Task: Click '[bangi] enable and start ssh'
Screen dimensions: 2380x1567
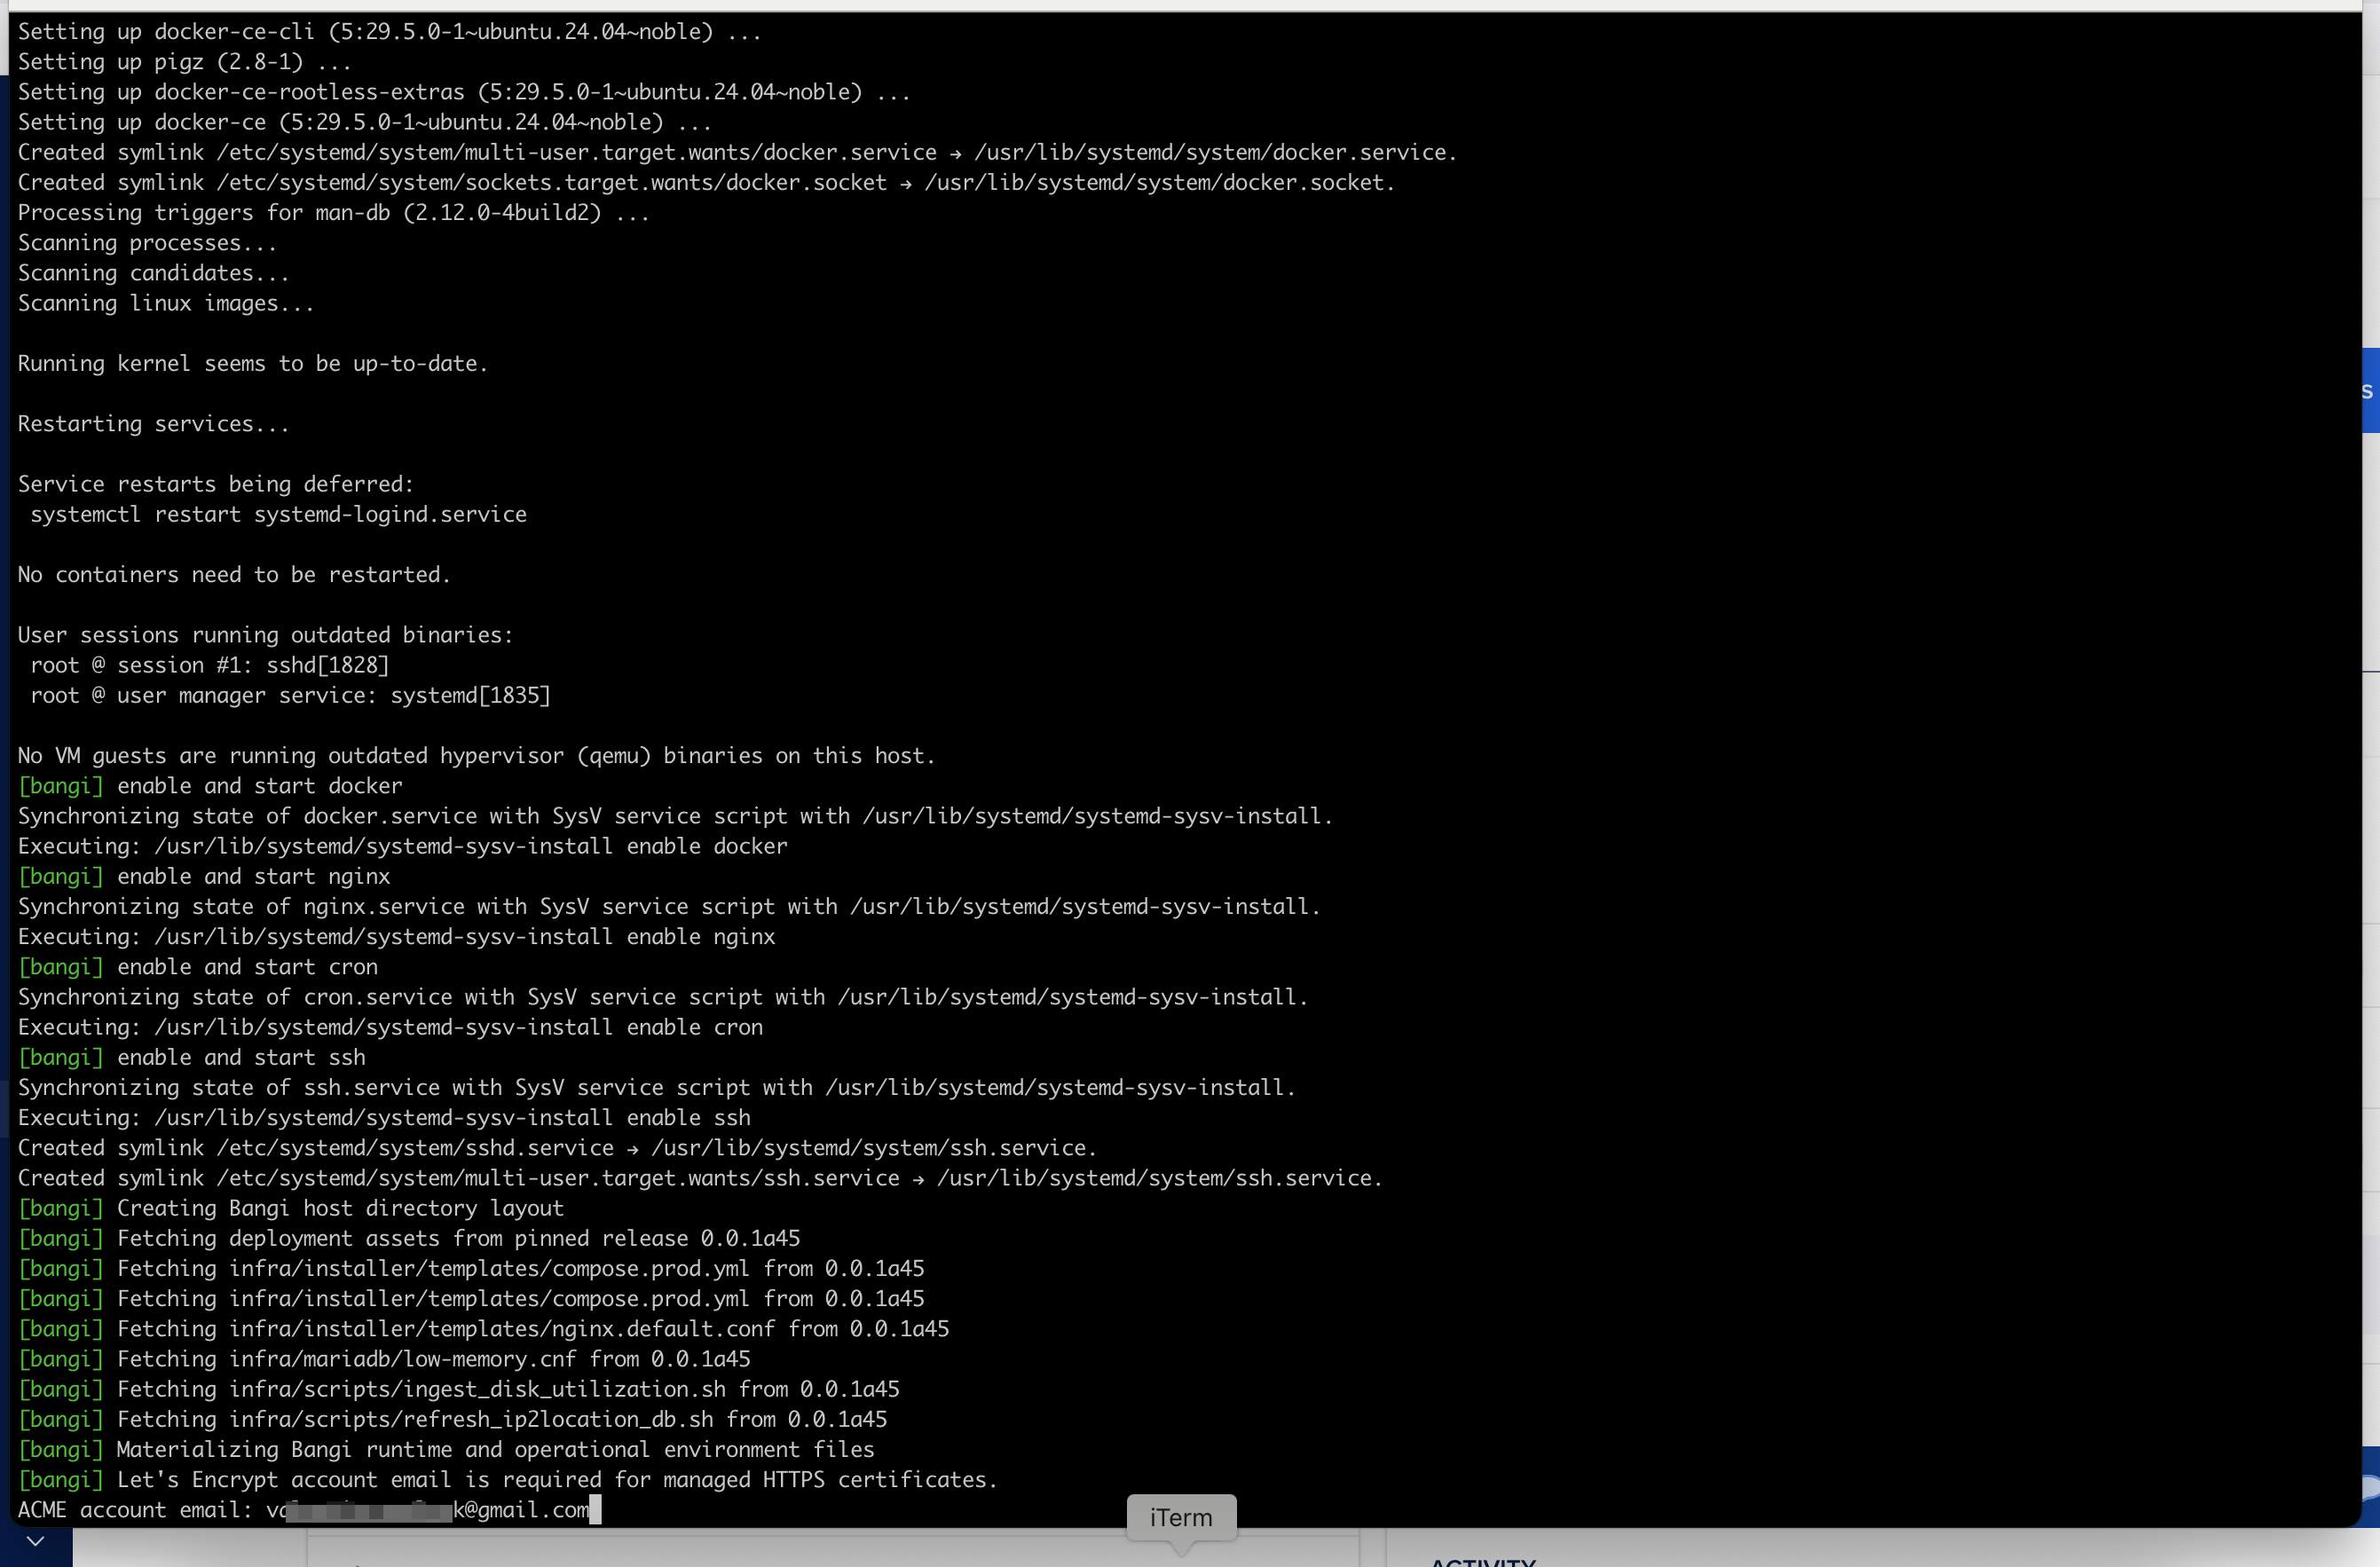Action: pos(191,1058)
